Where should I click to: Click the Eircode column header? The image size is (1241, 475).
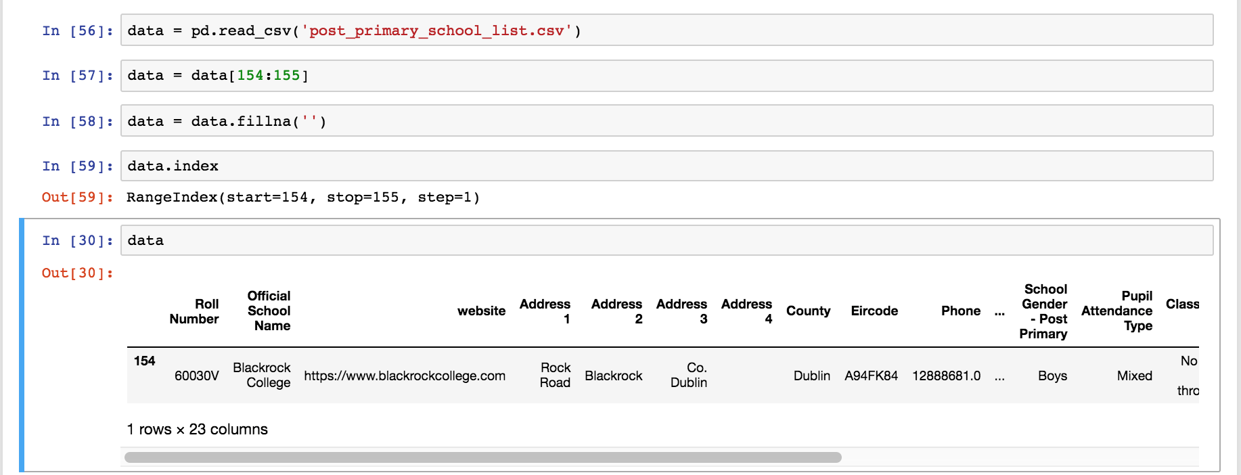click(874, 311)
